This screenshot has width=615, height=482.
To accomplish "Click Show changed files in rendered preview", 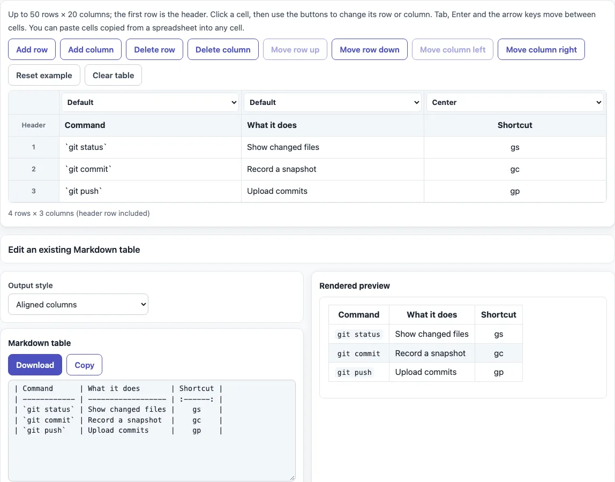I will [432, 334].
